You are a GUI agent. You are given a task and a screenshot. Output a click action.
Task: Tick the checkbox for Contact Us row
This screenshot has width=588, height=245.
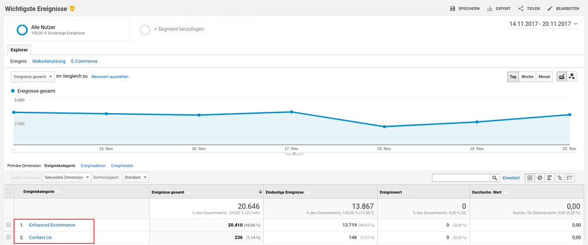(9, 237)
